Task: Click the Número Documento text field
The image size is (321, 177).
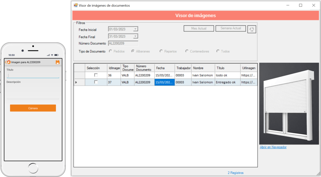Action: click(x=123, y=44)
